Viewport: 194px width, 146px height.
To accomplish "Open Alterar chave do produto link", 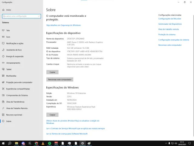I will tap(73, 122).
